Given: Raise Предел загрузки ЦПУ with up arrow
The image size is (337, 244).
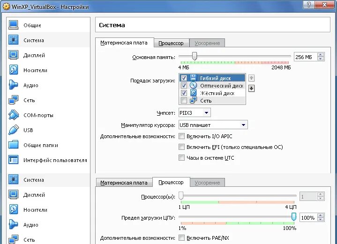Looking at the screenshot, I should 321,215.
